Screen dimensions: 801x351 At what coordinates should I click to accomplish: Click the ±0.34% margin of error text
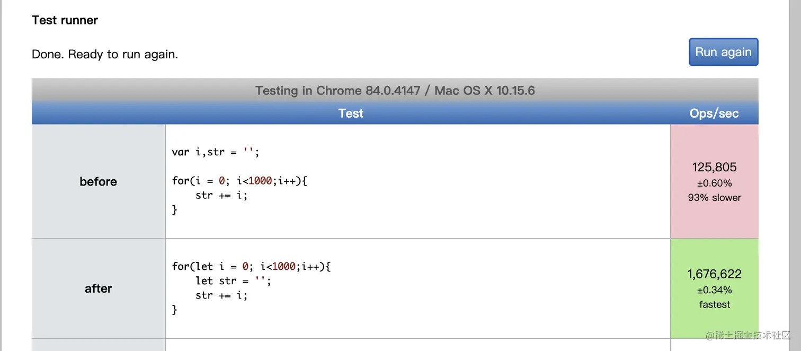(x=714, y=290)
